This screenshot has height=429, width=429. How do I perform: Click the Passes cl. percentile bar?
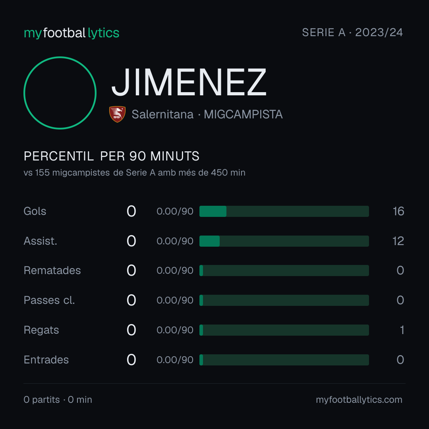pos(284,300)
